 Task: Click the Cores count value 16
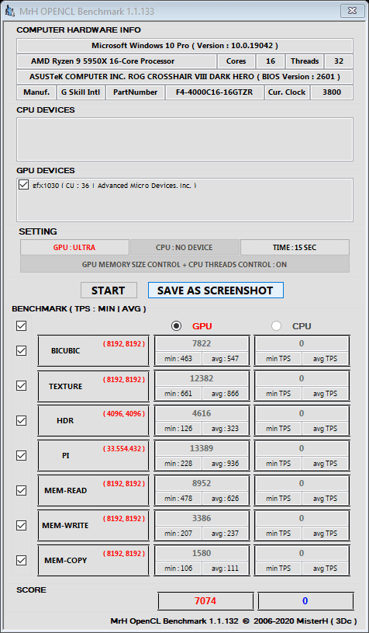click(271, 61)
